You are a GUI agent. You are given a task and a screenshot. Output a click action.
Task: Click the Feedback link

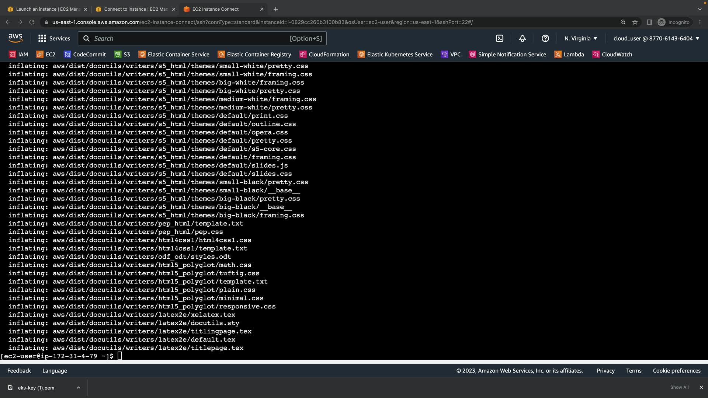tap(19, 371)
